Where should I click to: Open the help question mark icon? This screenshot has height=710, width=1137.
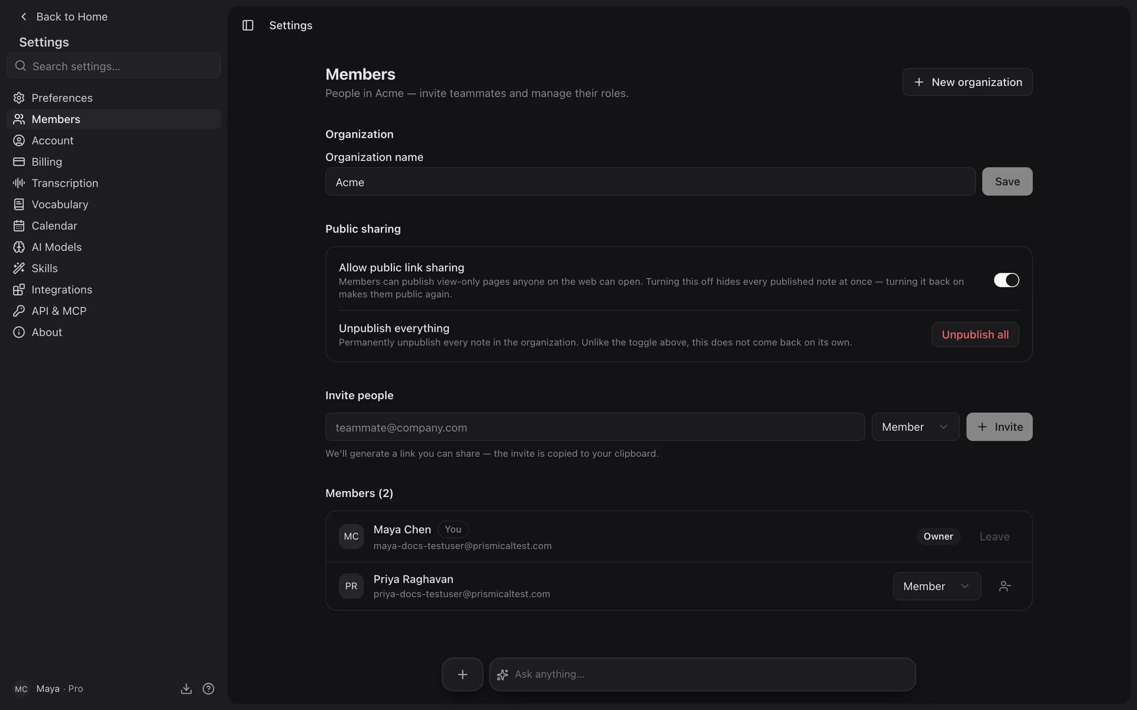pos(208,689)
